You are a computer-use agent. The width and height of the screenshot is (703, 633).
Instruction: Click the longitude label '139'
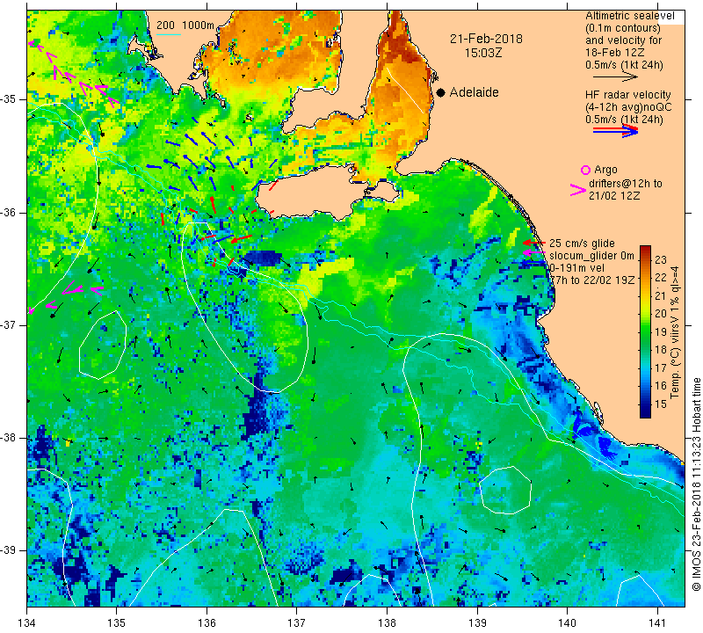(477, 622)
